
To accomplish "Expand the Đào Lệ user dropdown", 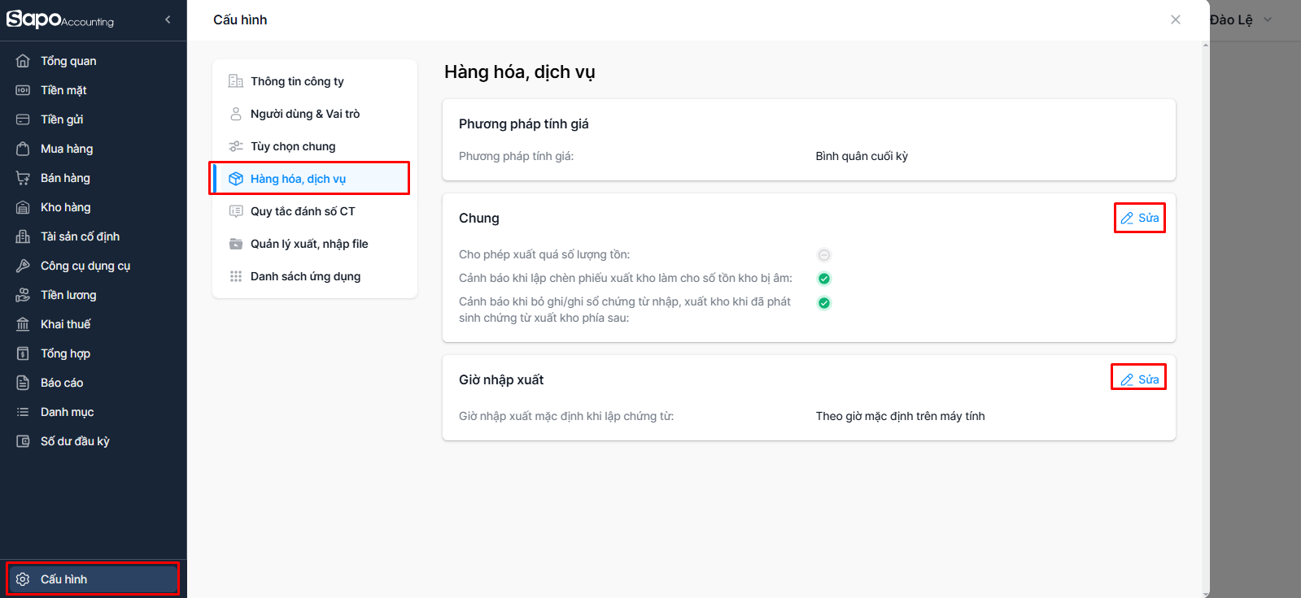I will tap(1267, 19).
